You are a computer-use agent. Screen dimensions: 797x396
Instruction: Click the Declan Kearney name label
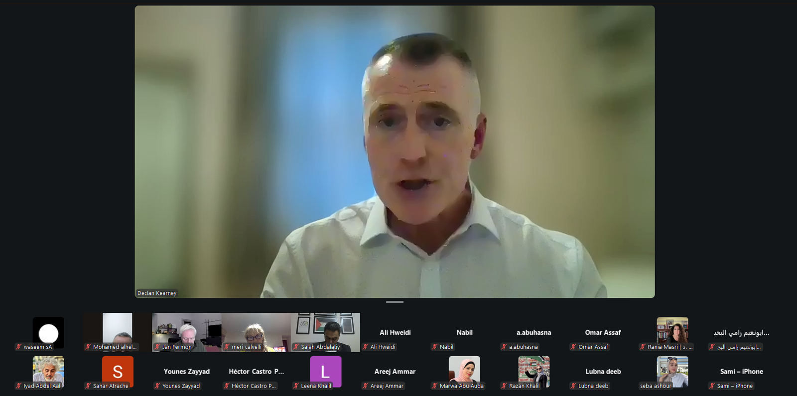157,293
